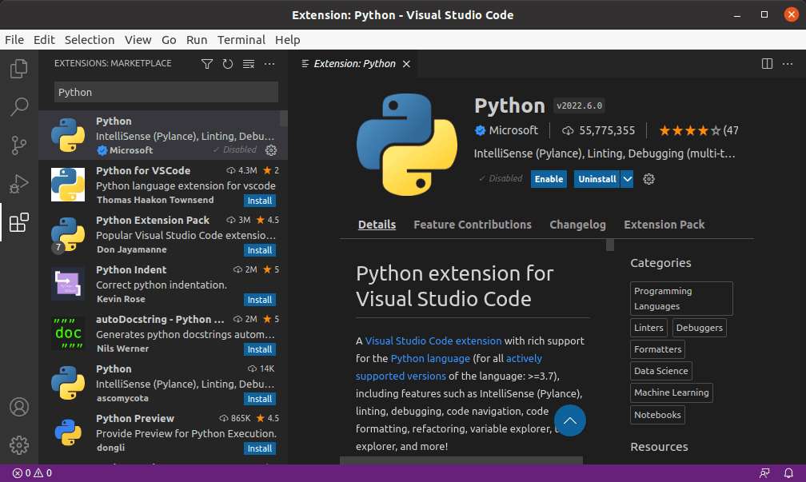Viewport: 806px width, 482px height.
Task: Expand the Uninstall dropdown arrow
Action: [628, 179]
